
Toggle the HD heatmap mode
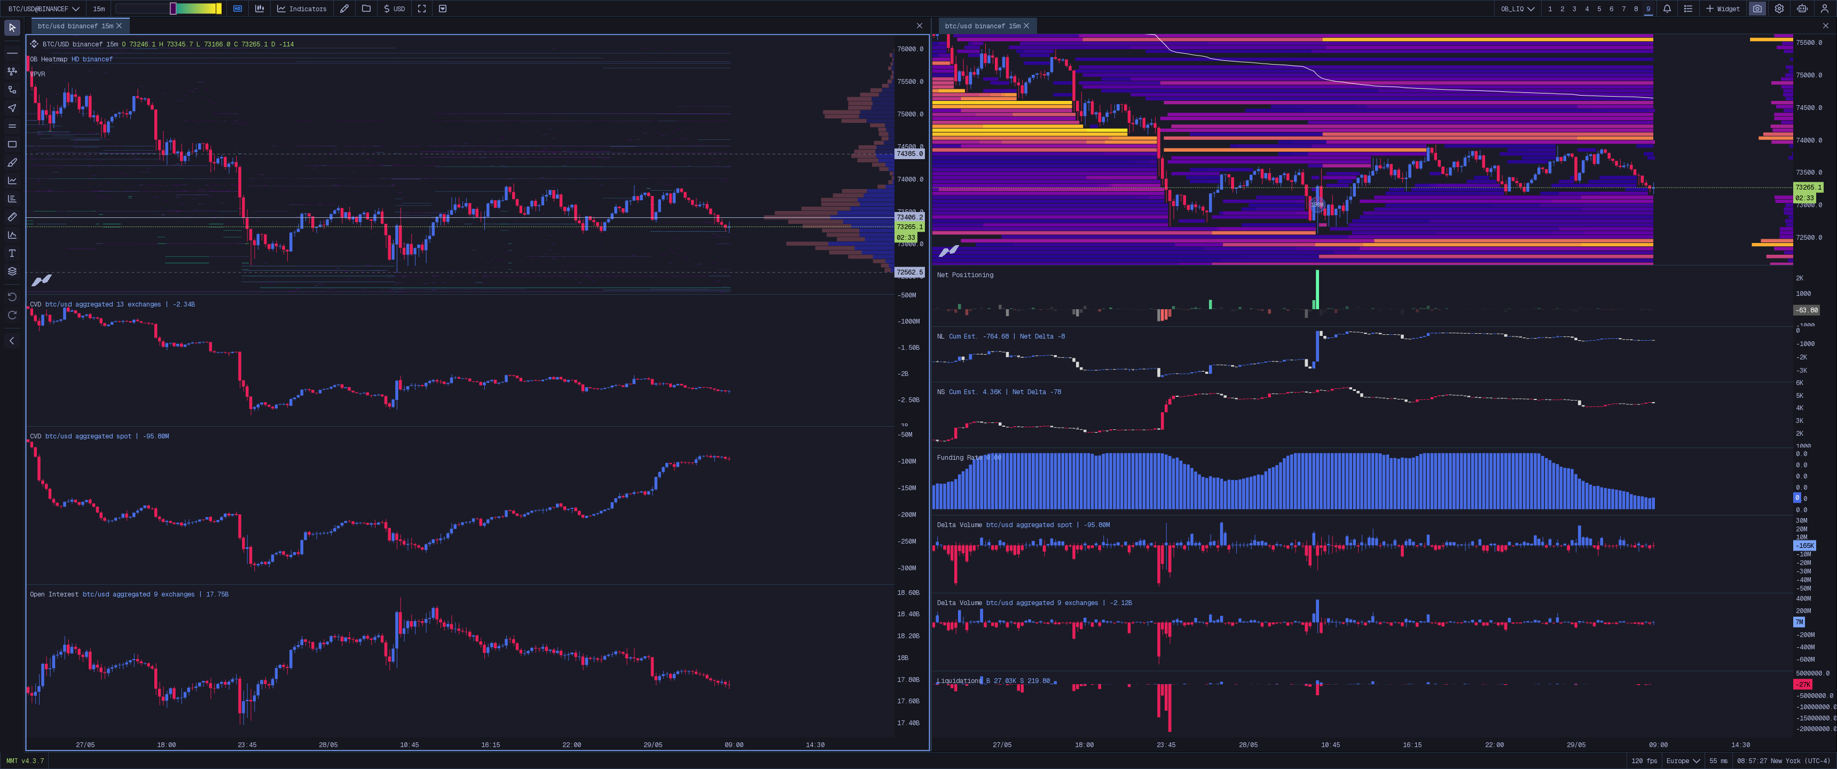point(238,9)
